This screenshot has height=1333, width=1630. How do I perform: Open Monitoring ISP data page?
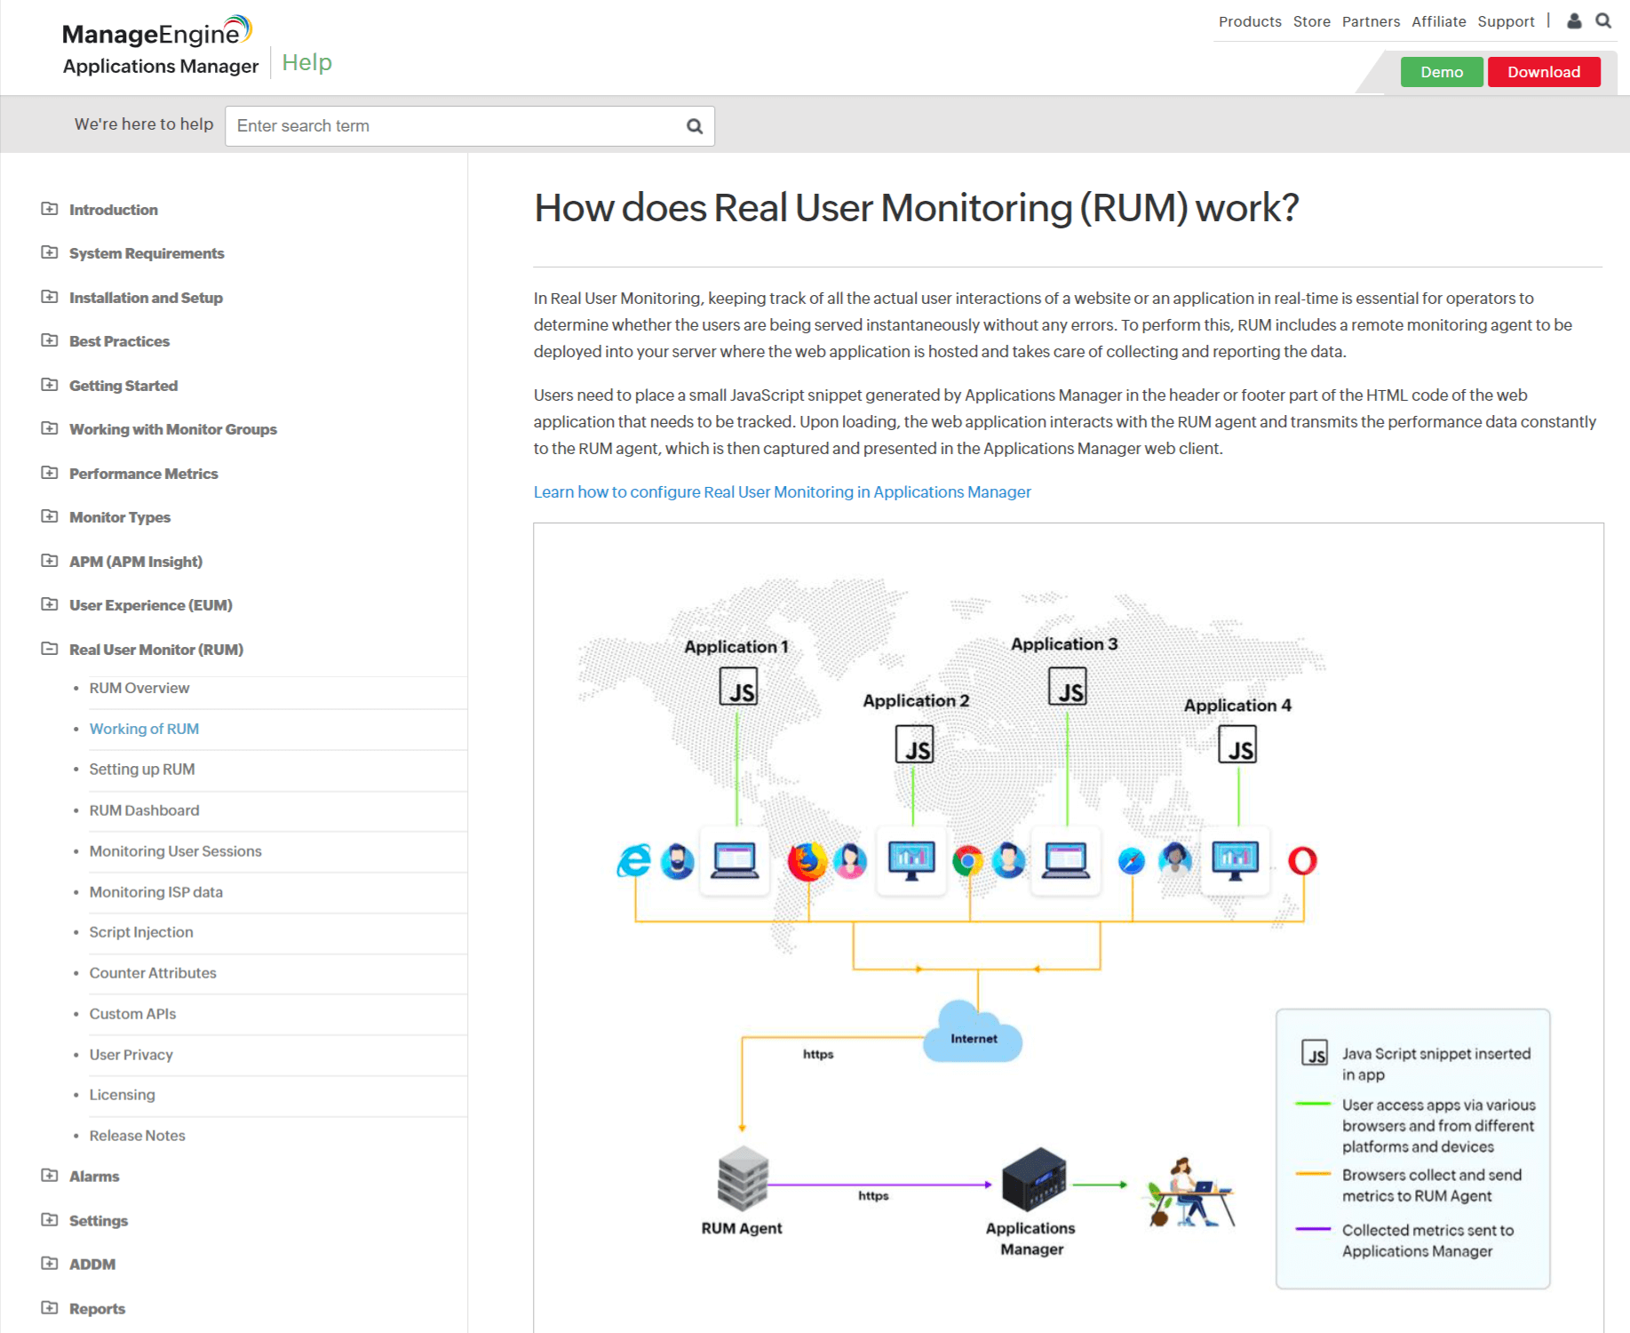155,892
